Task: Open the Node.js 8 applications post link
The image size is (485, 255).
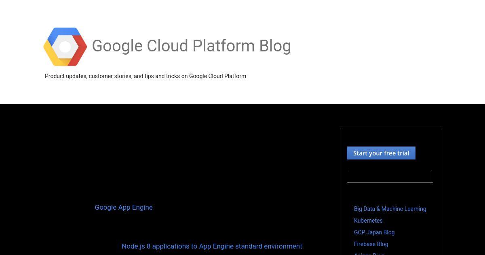Action: pyautogui.click(x=212, y=246)
